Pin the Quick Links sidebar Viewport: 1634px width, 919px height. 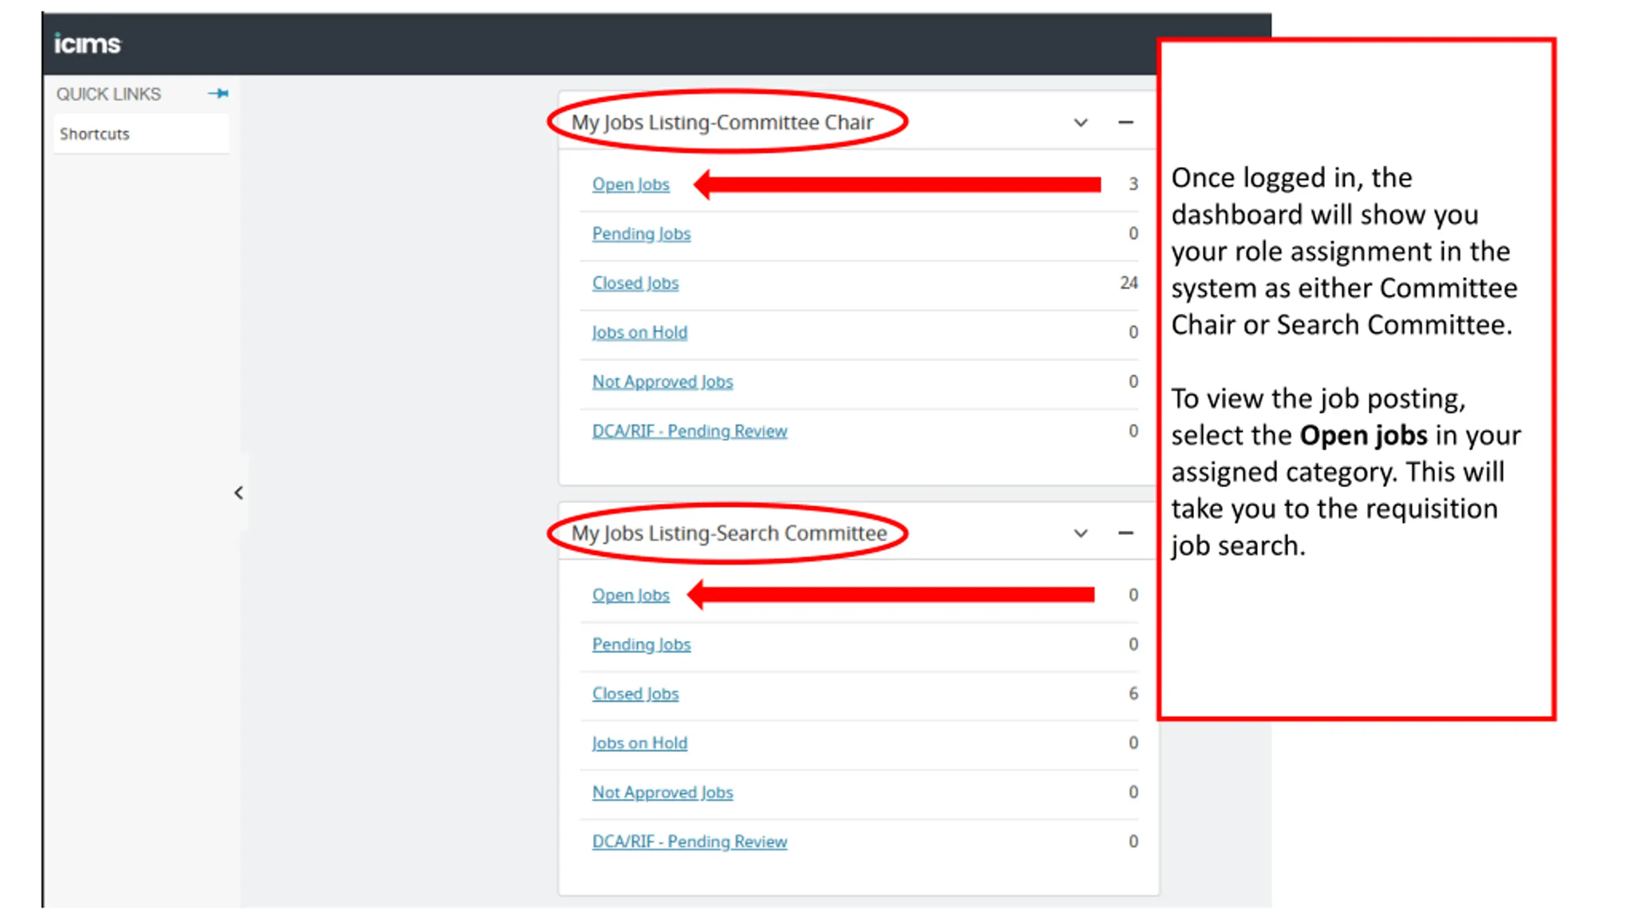click(218, 94)
